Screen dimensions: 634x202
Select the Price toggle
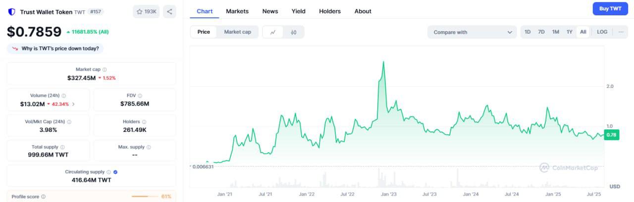[x=204, y=32]
